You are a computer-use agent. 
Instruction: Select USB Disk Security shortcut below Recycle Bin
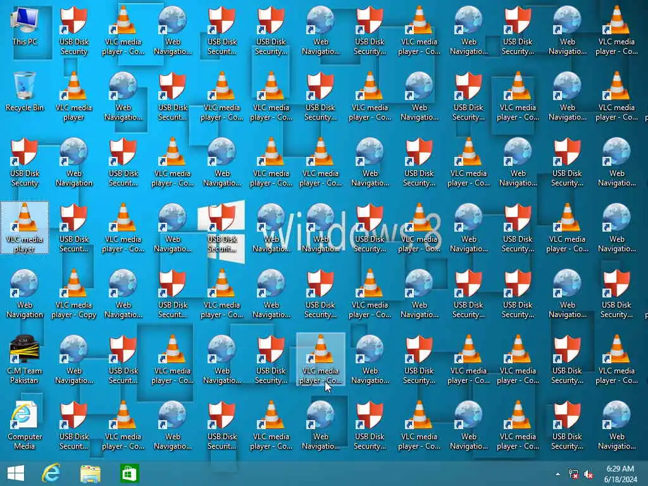tap(25, 163)
